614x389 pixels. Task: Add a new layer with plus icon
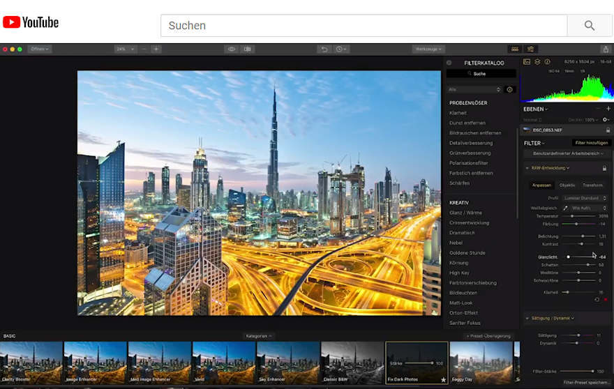click(608, 109)
